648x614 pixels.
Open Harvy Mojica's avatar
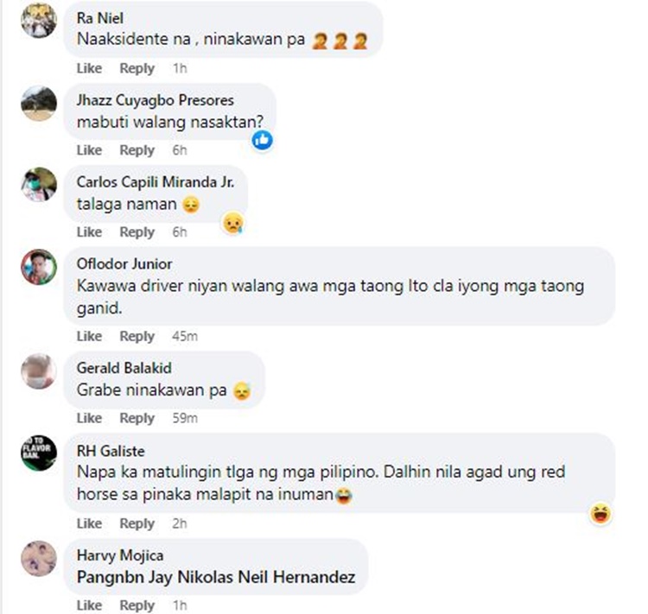click(39, 558)
